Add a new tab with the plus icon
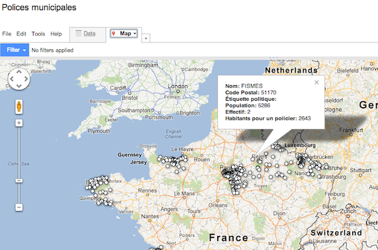Viewport: 378px width, 250px height. pyautogui.click(x=146, y=38)
